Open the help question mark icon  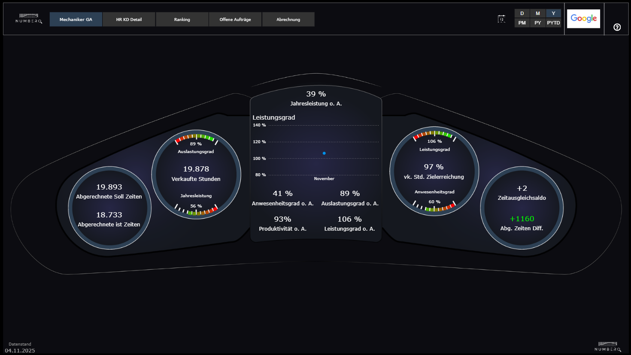point(617,27)
